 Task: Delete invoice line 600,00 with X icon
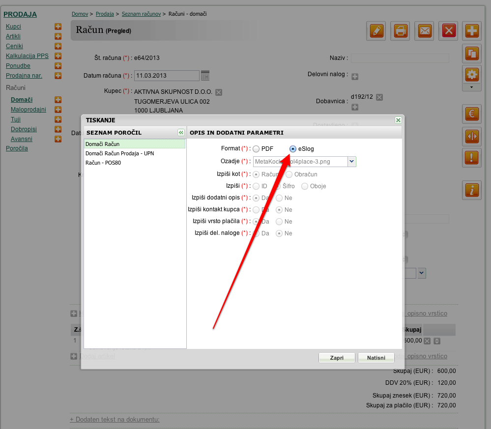tap(427, 341)
